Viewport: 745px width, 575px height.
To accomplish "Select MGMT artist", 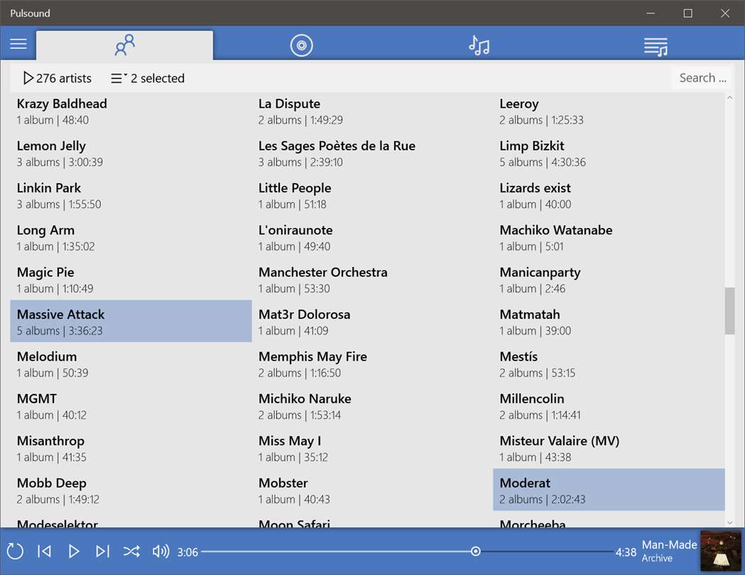I will tap(131, 406).
